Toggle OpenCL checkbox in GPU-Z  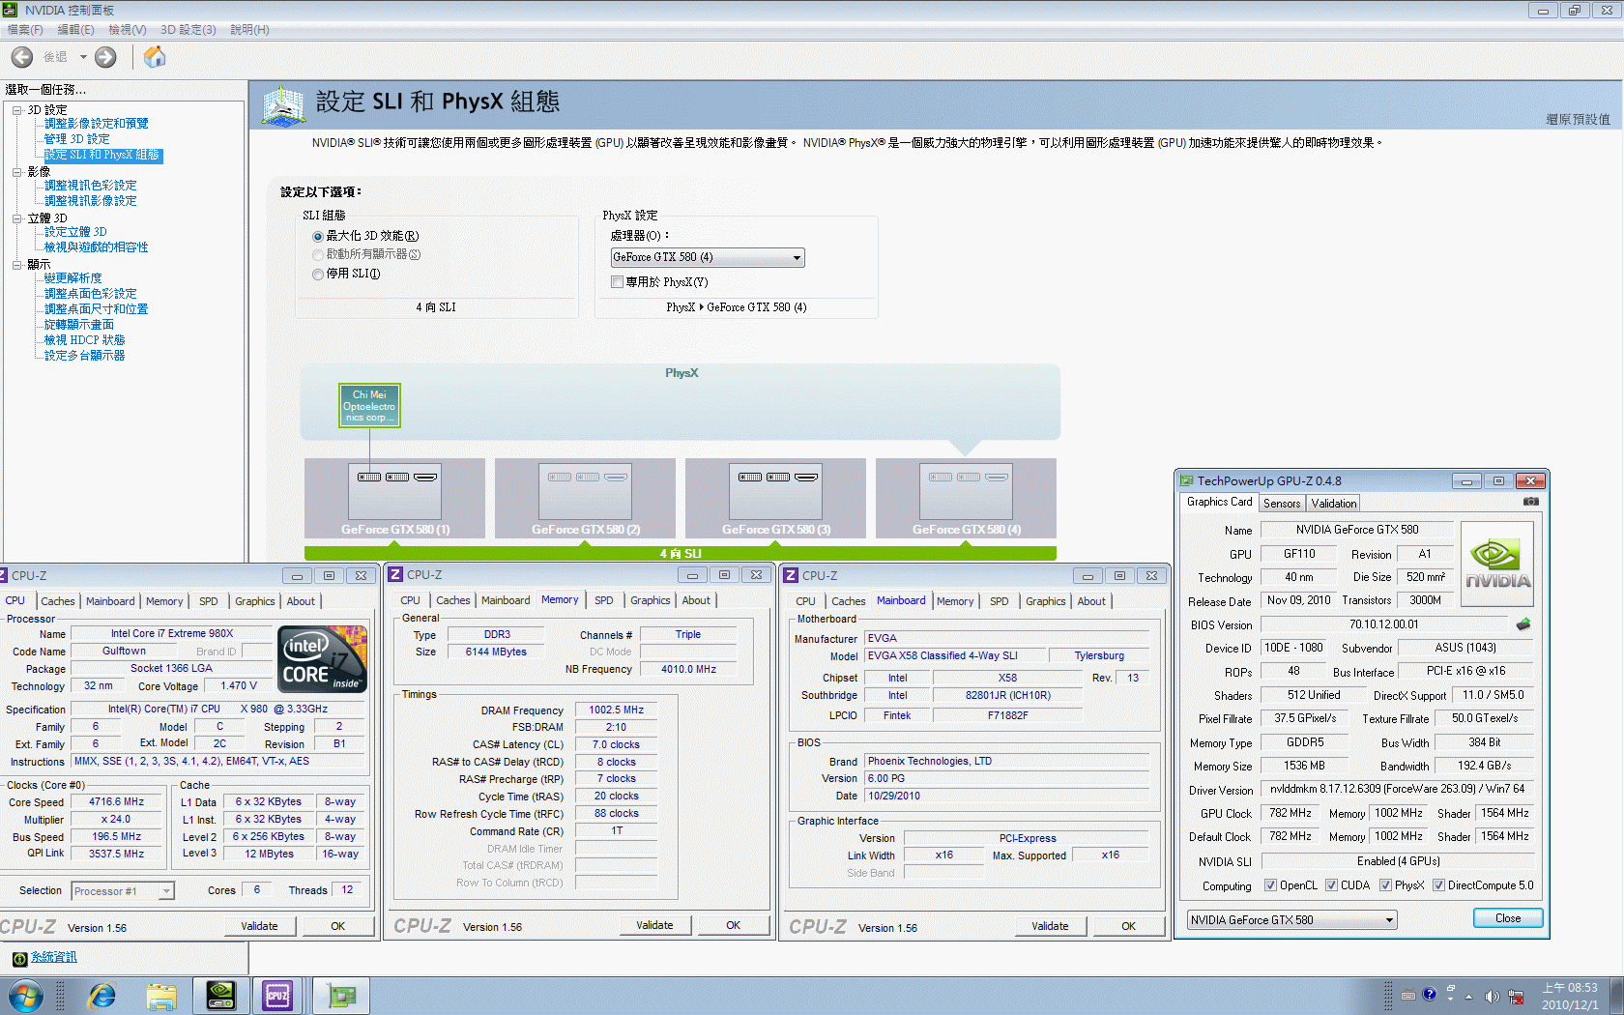tap(1270, 885)
